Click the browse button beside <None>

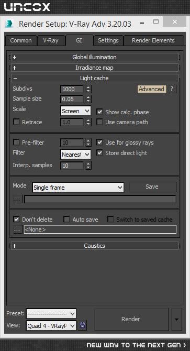pyautogui.click(x=17, y=229)
